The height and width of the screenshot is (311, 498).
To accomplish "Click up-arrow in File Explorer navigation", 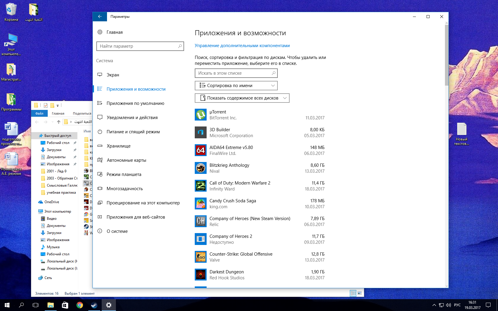I will (x=59, y=122).
